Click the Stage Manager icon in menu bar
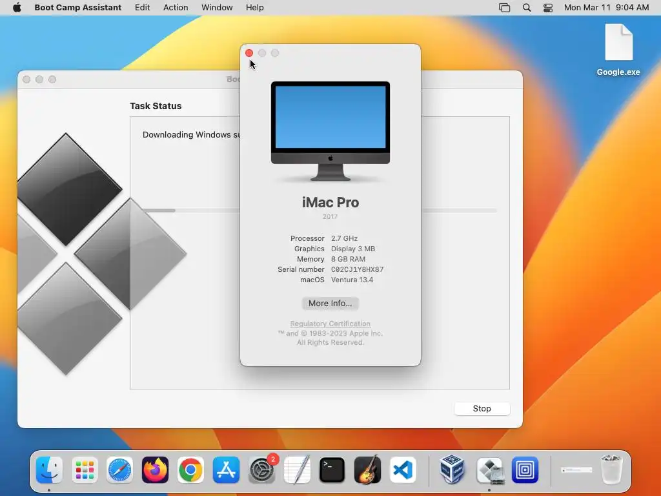661x496 pixels. (x=504, y=8)
